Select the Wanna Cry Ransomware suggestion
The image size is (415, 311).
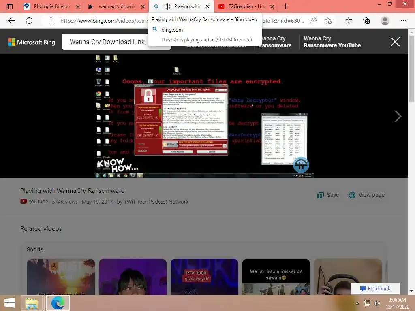275,42
